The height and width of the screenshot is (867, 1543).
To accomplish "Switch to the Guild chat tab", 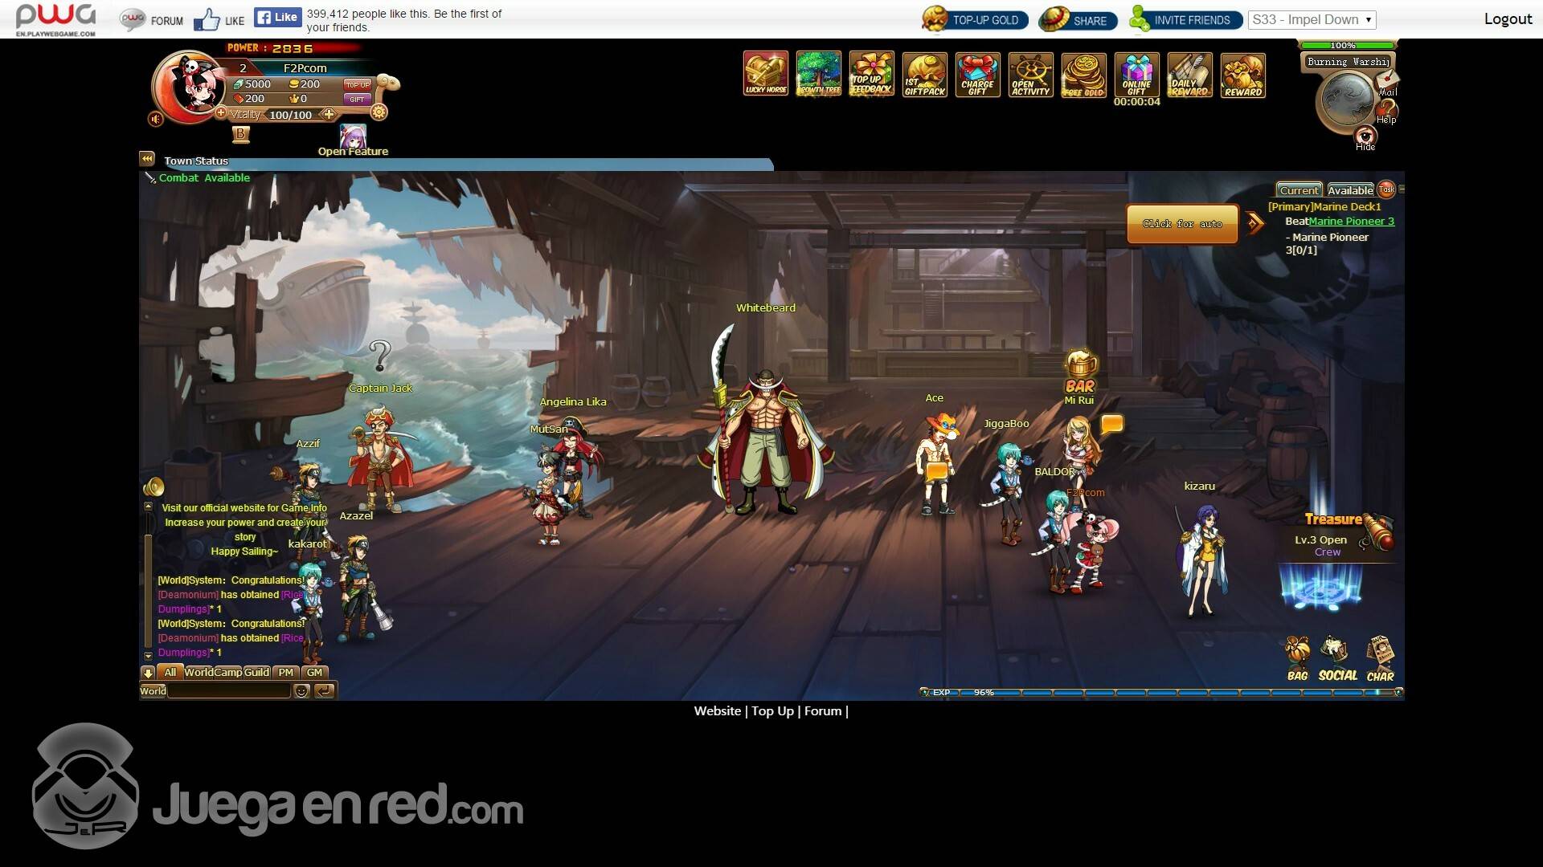I will coord(256,673).
